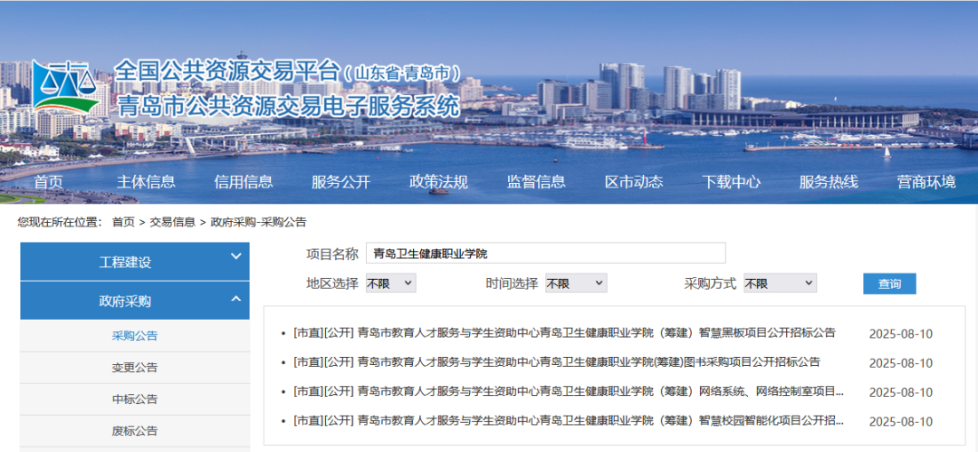Click the date of the 网络系统 announcement
The height and width of the screenshot is (452, 978).
(901, 393)
